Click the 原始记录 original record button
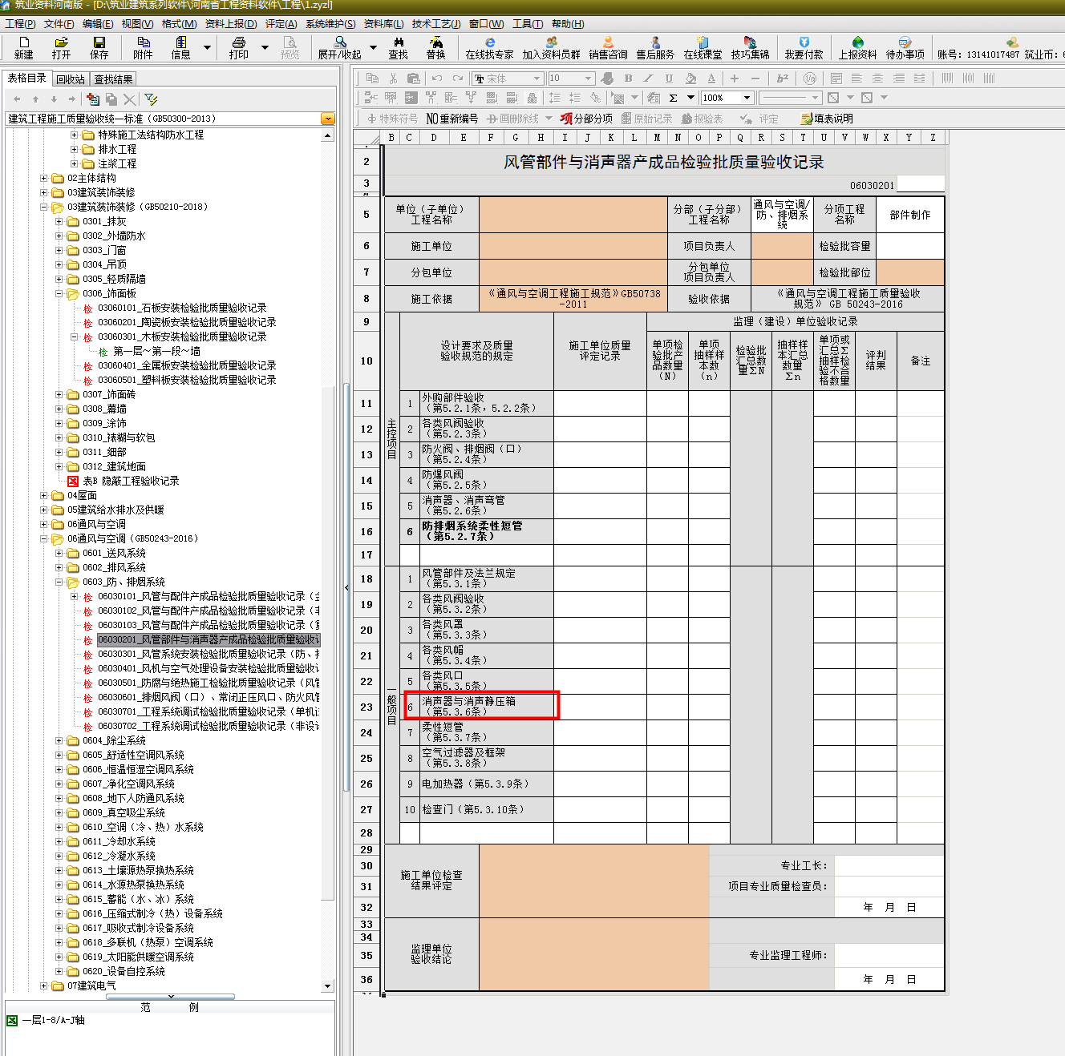The height and width of the screenshot is (1056, 1065). click(647, 119)
